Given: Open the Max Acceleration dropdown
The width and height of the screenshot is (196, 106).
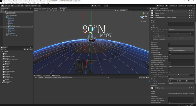Looking at the screenshot, I should coord(181,48).
